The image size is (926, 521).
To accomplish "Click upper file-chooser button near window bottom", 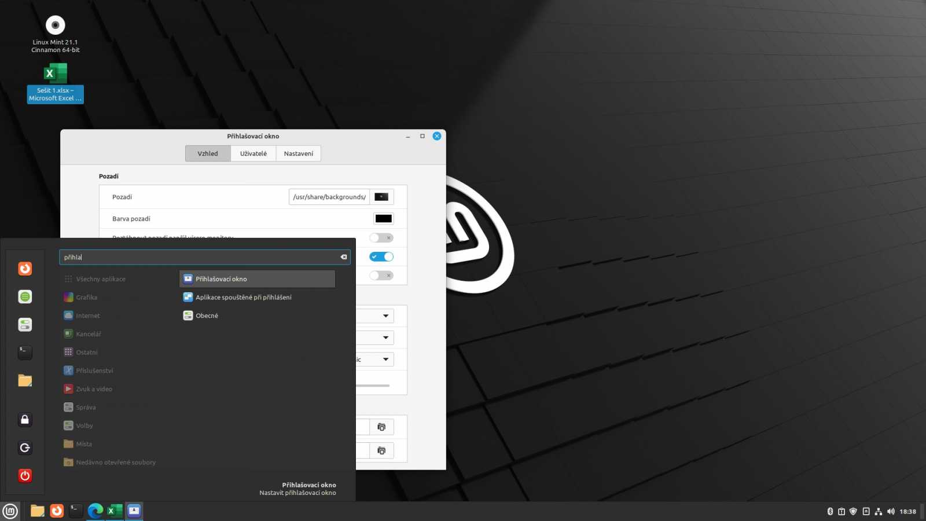I will (381, 427).
